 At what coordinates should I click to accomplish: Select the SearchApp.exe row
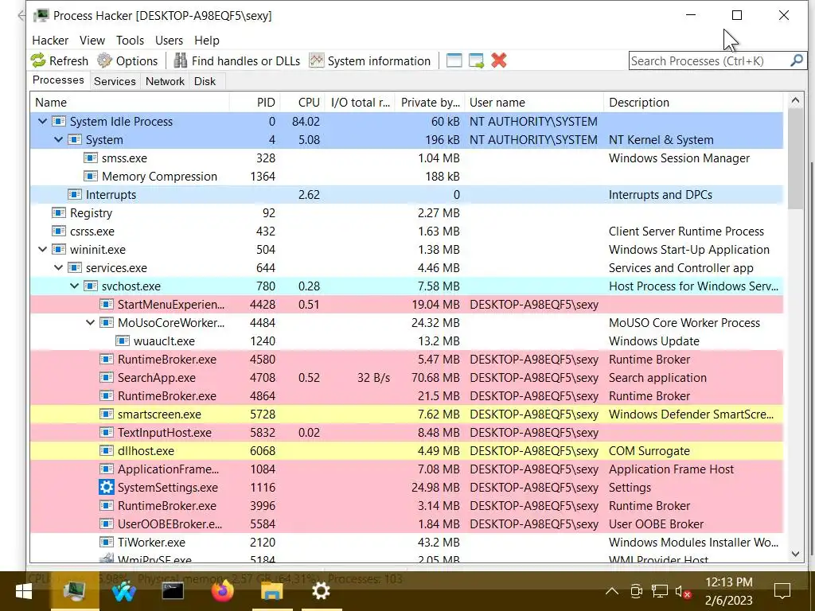click(x=407, y=378)
